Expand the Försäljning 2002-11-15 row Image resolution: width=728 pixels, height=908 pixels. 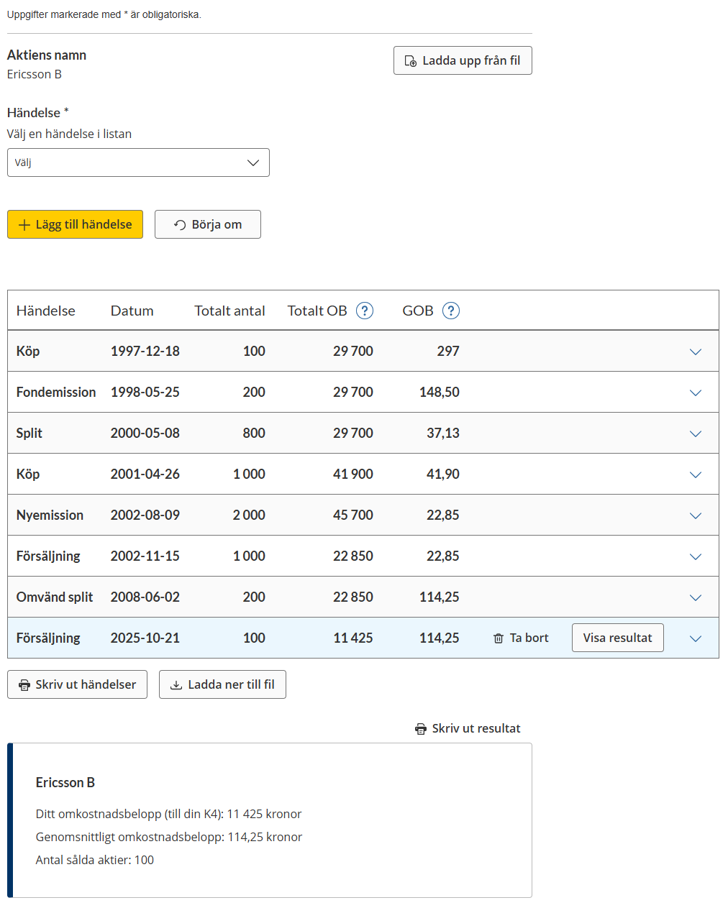coord(695,556)
